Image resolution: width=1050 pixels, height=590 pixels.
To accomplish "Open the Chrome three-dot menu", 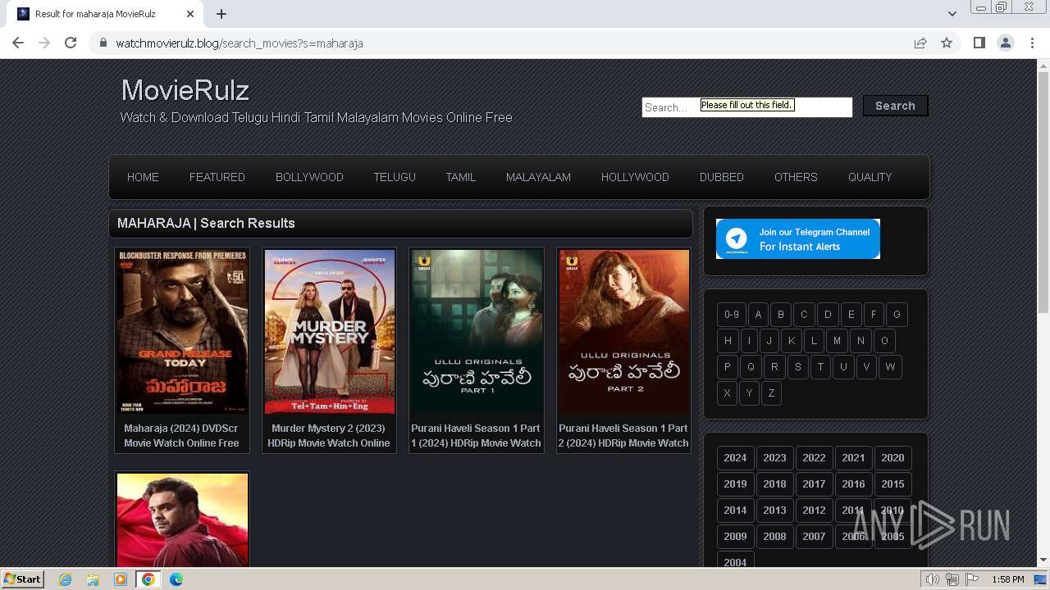I will pos(1032,43).
